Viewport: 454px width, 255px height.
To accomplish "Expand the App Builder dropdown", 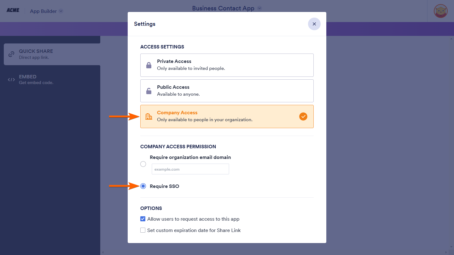I will tap(61, 11).
